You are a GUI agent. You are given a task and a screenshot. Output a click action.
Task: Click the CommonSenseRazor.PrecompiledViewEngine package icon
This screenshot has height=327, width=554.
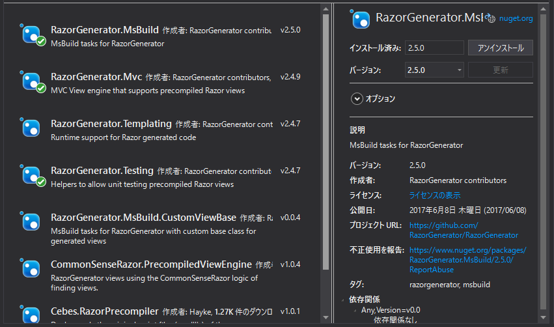click(x=31, y=268)
